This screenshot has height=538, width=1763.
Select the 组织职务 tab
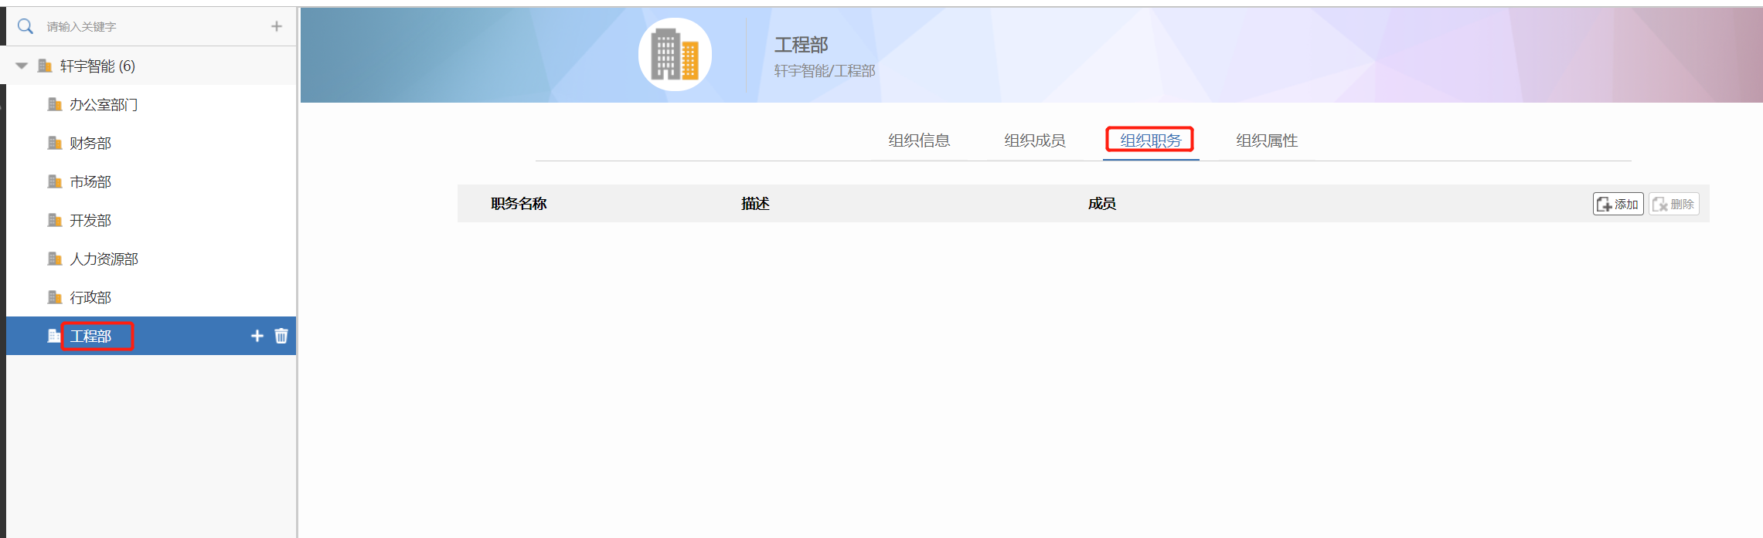pyautogui.click(x=1150, y=140)
